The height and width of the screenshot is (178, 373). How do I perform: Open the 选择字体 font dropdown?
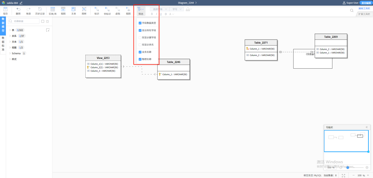160,9
